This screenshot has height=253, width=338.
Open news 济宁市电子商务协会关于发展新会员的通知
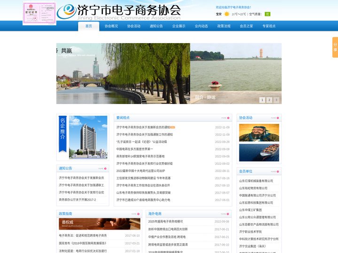tap(143, 127)
